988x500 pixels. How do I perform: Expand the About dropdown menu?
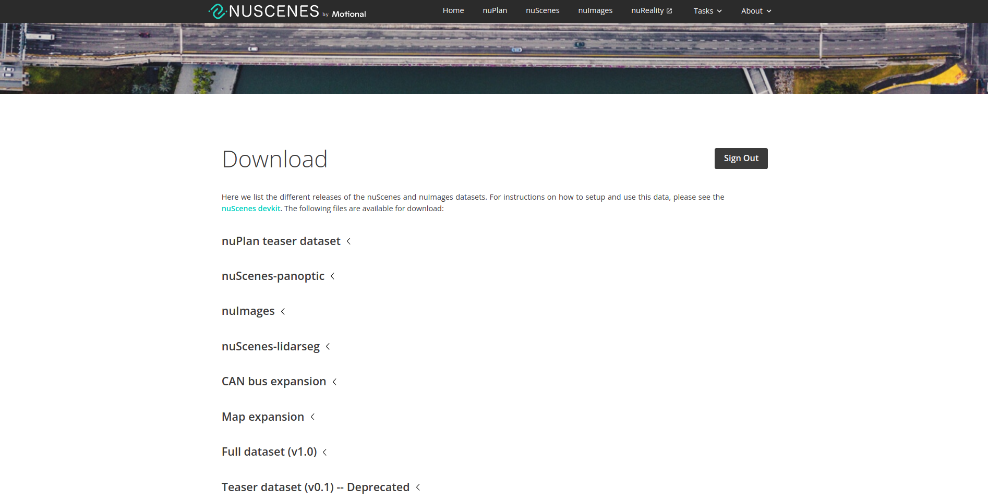[755, 11]
